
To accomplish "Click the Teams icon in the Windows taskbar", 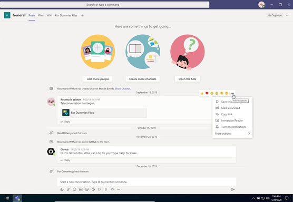I will point(17,198).
